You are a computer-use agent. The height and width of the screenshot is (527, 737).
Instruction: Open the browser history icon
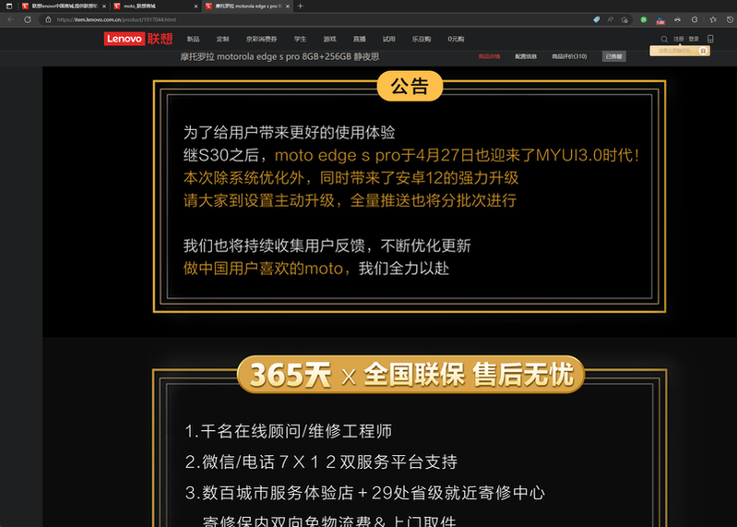point(730,19)
